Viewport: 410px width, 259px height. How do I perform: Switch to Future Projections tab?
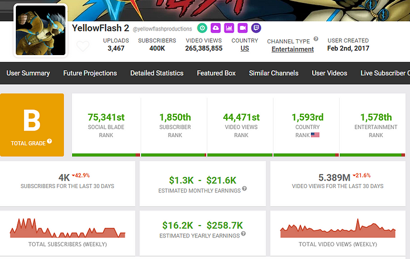tap(90, 73)
